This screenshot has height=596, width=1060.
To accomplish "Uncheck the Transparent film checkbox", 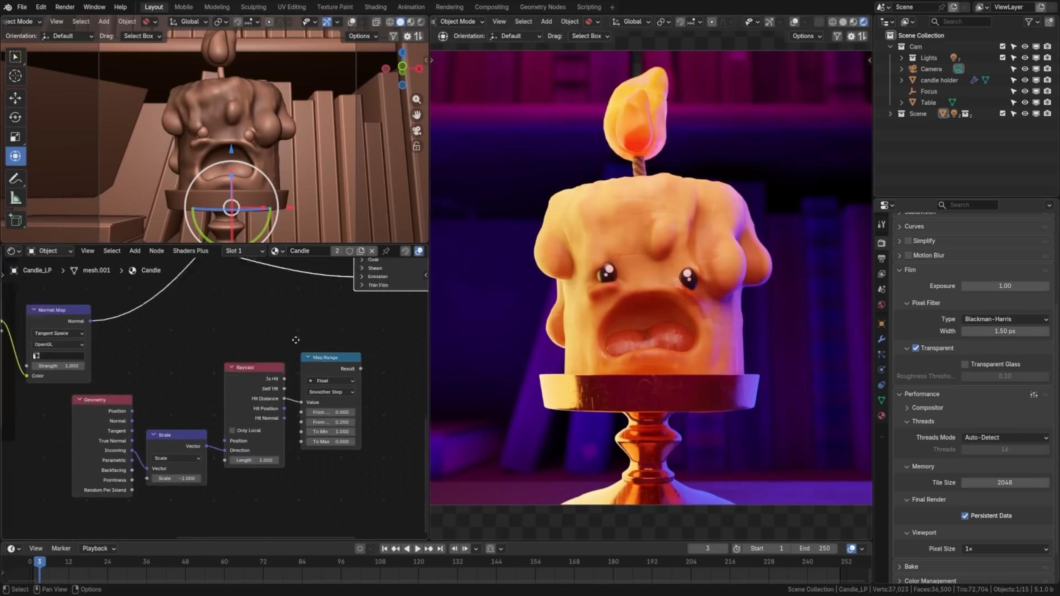I will pos(916,348).
